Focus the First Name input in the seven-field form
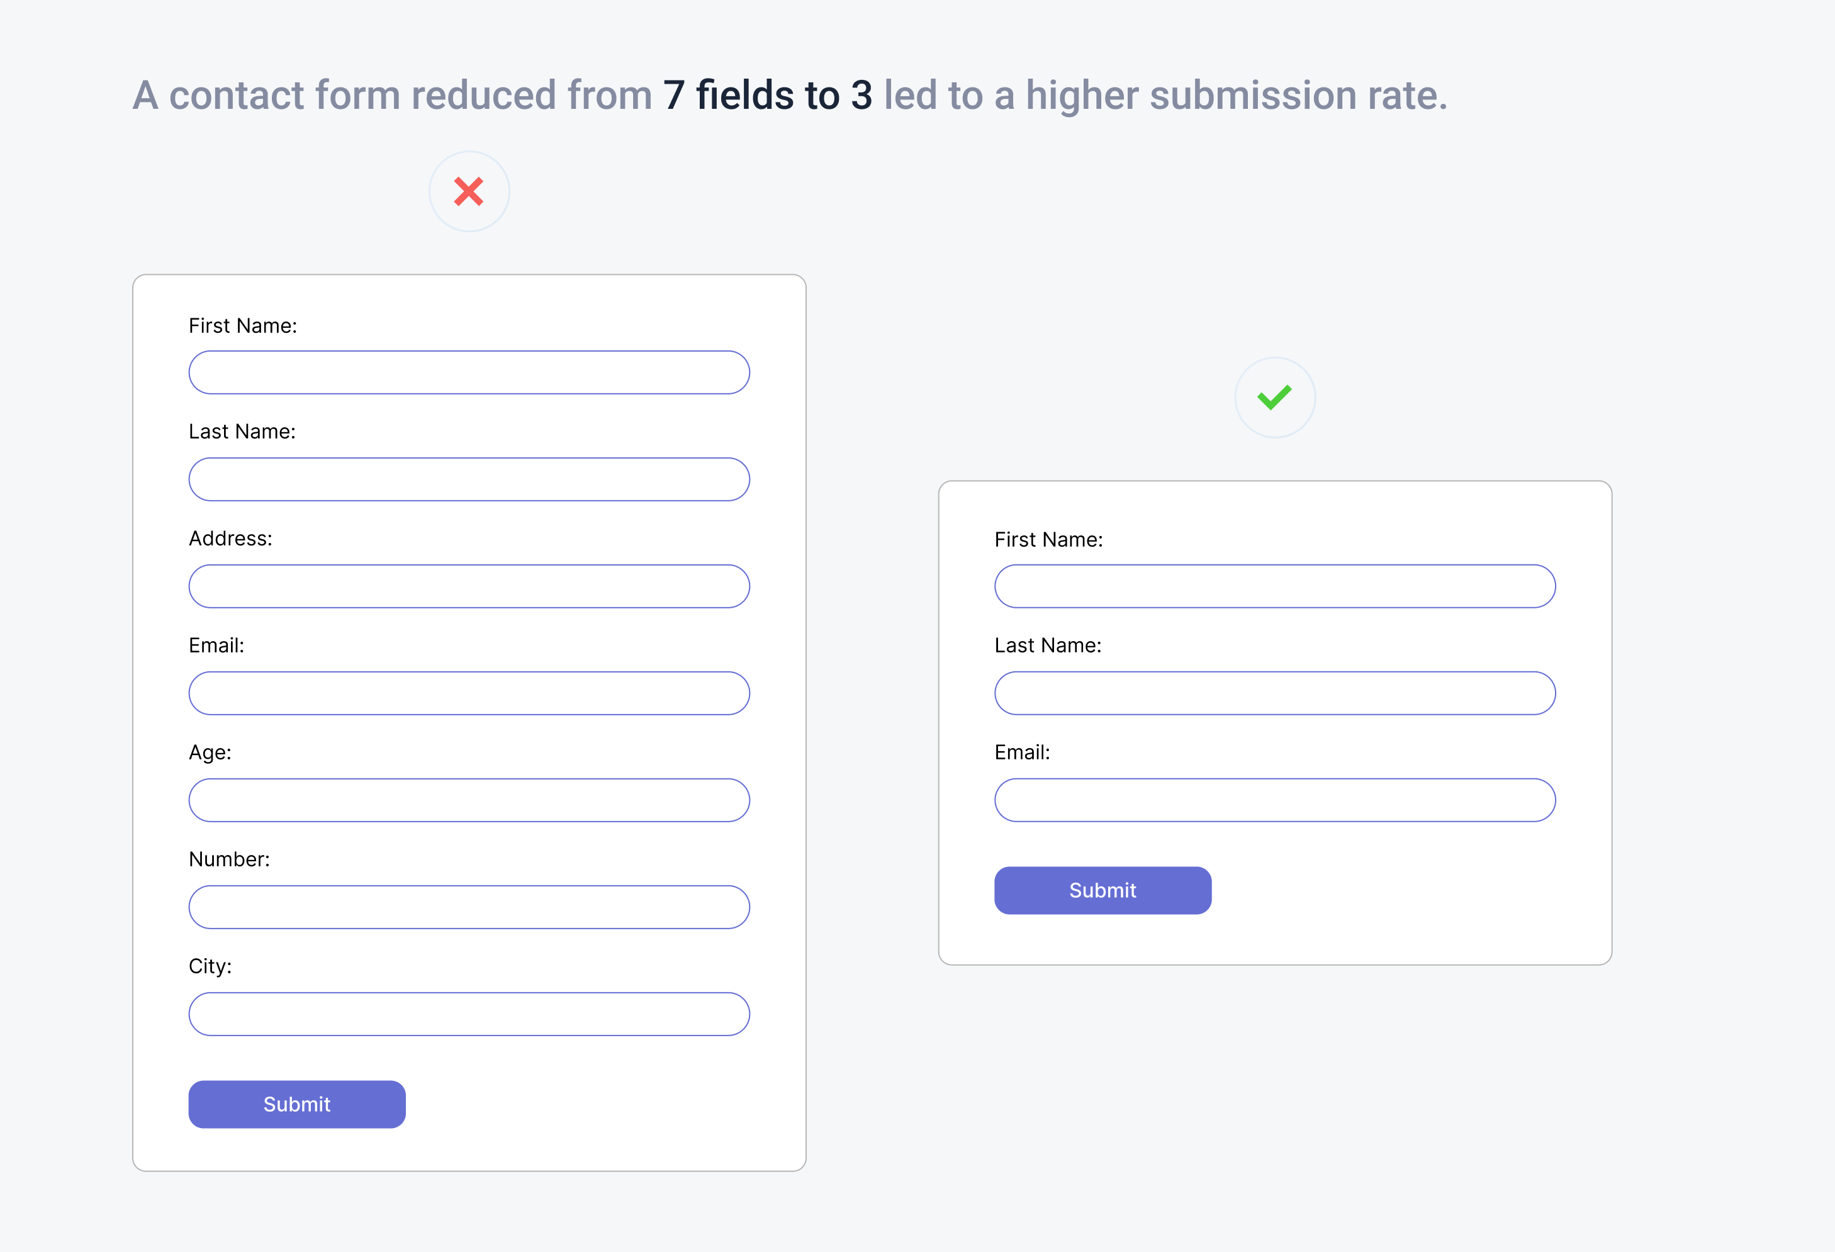 (469, 372)
